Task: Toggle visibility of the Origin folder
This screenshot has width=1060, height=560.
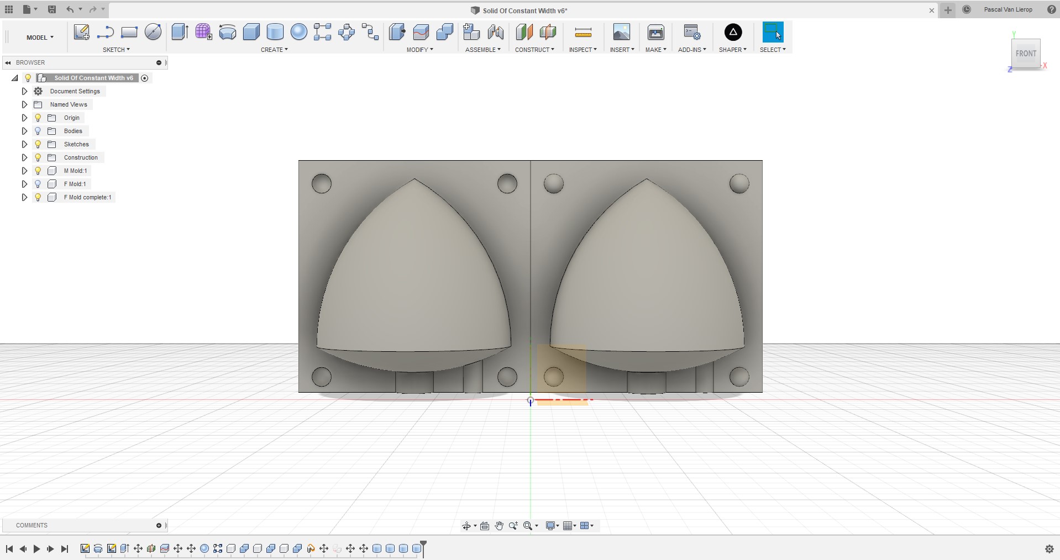Action: point(38,118)
